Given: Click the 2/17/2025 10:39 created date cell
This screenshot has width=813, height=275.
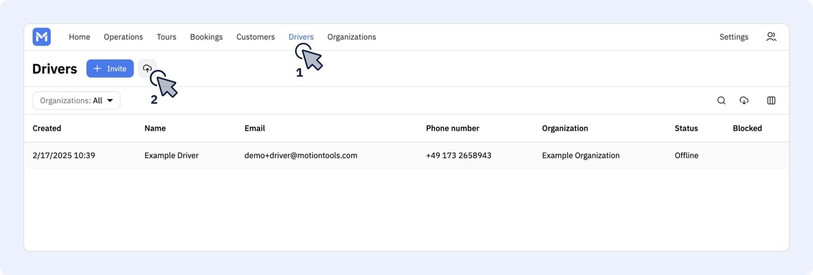Looking at the screenshot, I should click(x=64, y=155).
